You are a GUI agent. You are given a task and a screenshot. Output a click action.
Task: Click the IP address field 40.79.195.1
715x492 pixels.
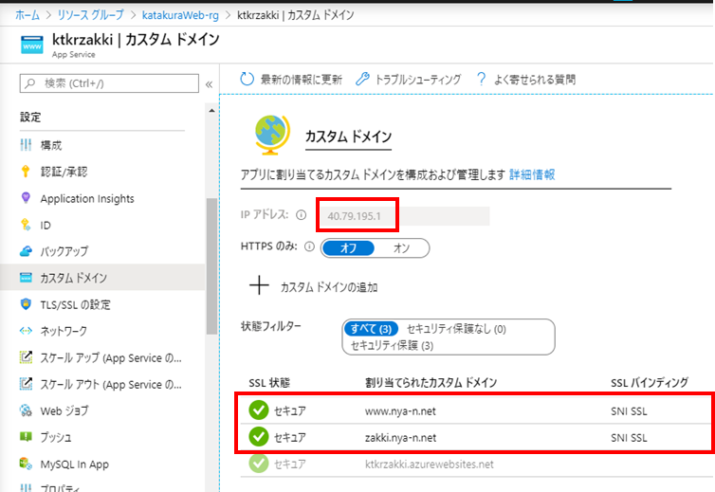click(x=404, y=216)
